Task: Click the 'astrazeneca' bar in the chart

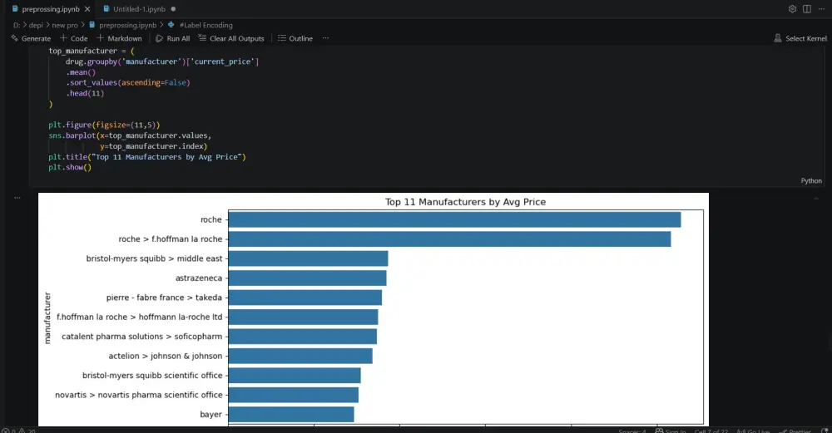Action: click(x=307, y=278)
